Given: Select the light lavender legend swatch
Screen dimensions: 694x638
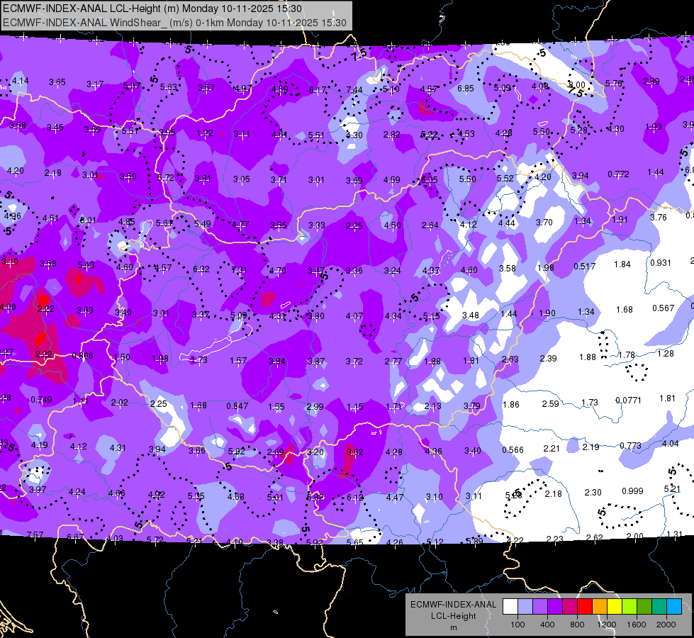Looking at the screenshot, I should pyautogui.click(x=525, y=607).
